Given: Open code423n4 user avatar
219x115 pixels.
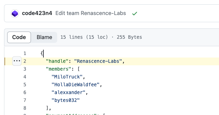Looking at the screenshot, I should coord(15,13).
